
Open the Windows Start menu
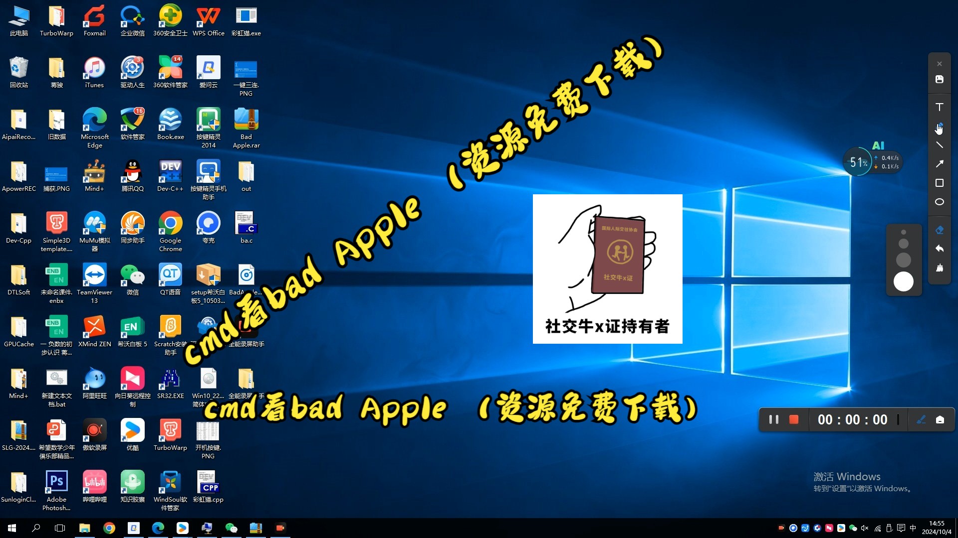(x=12, y=528)
